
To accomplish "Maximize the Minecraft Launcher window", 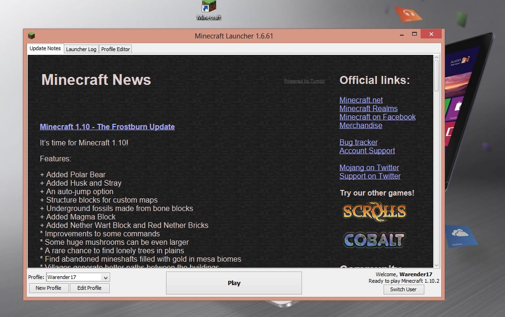I will click(x=415, y=34).
